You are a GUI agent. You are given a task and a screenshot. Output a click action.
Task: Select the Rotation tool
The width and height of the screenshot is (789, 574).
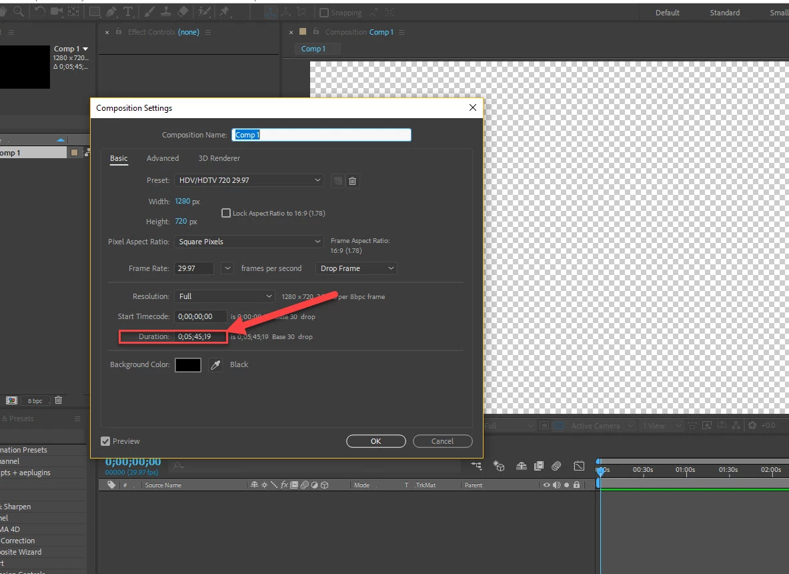pyautogui.click(x=40, y=11)
